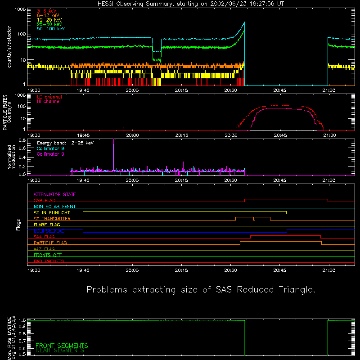Click the A4Z FLAG label
The width and height of the screenshot is (360, 360).
[x=44, y=249]
